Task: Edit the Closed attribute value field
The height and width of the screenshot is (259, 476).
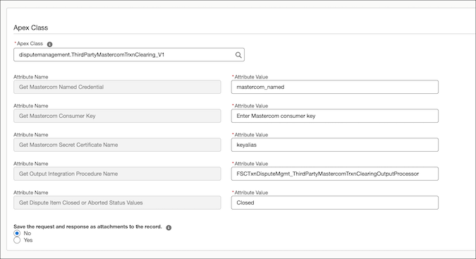Action: click(334, 203)
